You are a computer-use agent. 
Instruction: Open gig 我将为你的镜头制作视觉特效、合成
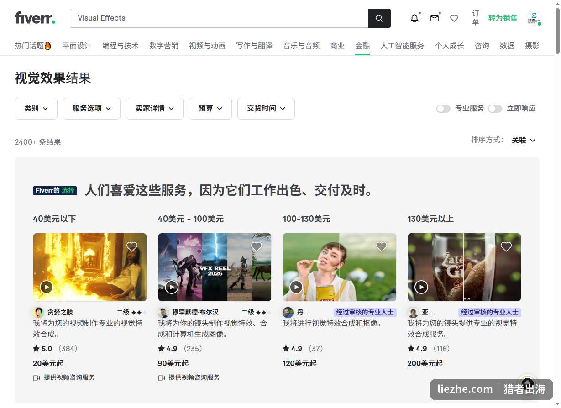point(213,329)
